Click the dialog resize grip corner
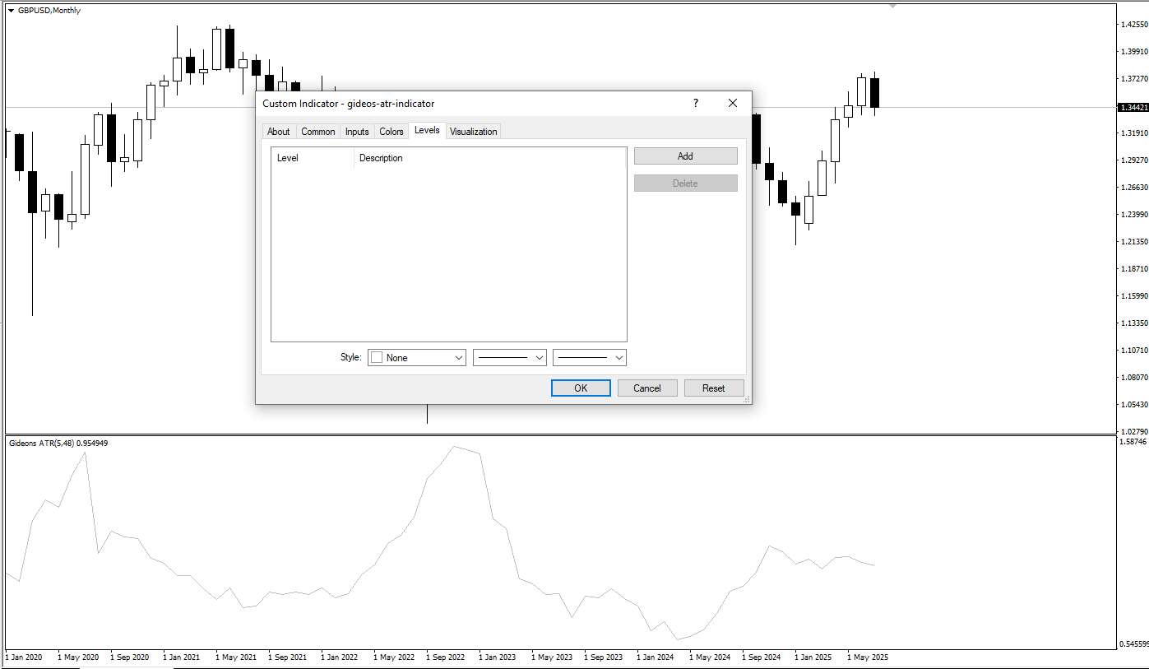Screen dimensions: 1149x669 (x=747, y=399)
